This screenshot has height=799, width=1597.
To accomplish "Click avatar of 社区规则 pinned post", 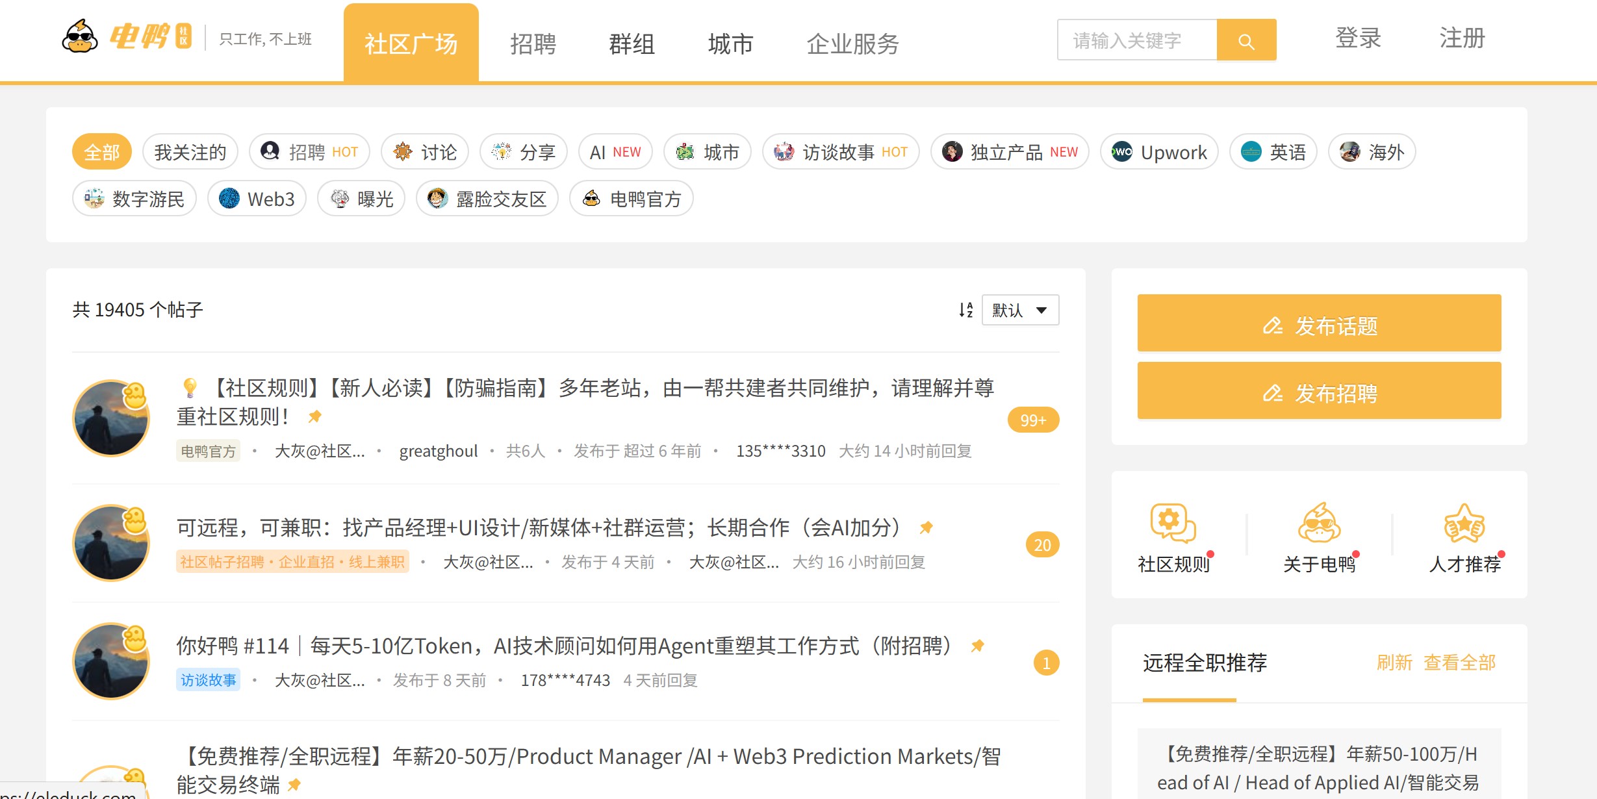I will coord(111,418).
